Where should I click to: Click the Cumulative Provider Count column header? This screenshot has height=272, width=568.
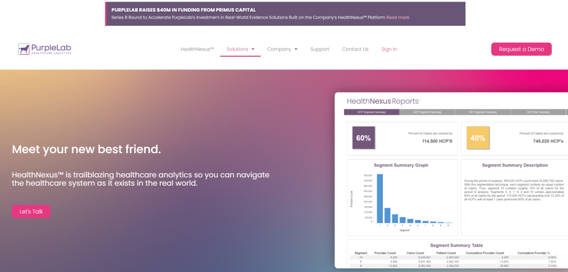point(485,253)
